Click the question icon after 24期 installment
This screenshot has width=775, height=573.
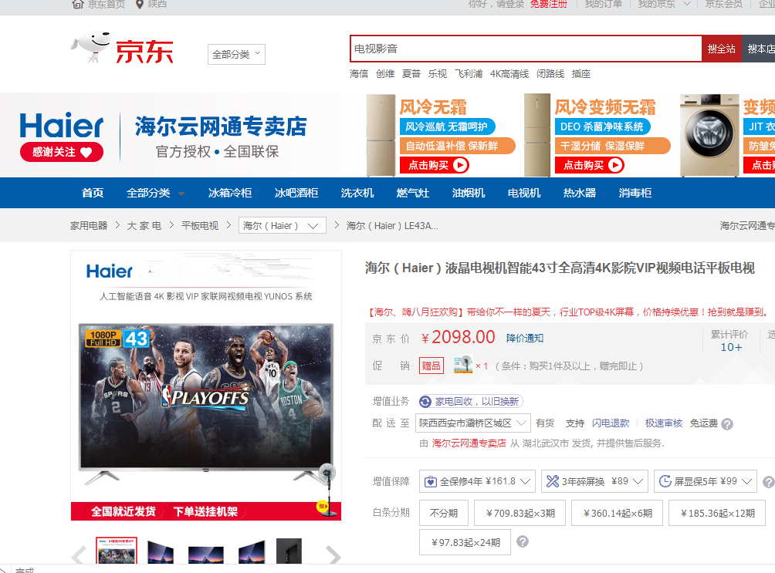tap(523, 542)
